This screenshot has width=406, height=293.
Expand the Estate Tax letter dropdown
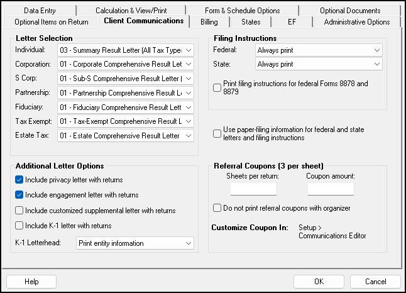coord(126,135)
